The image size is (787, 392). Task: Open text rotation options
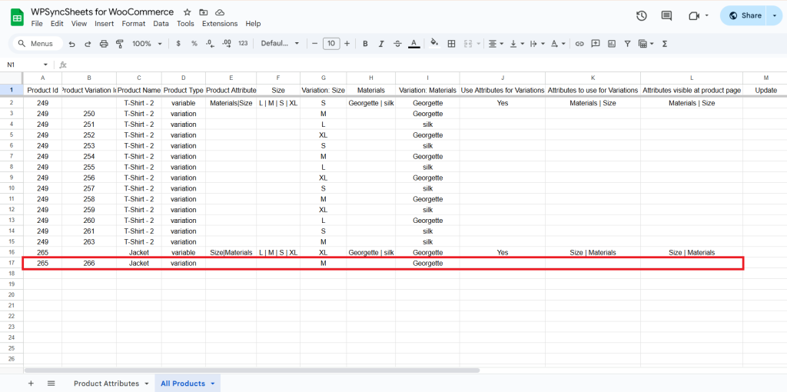point(557,44)
